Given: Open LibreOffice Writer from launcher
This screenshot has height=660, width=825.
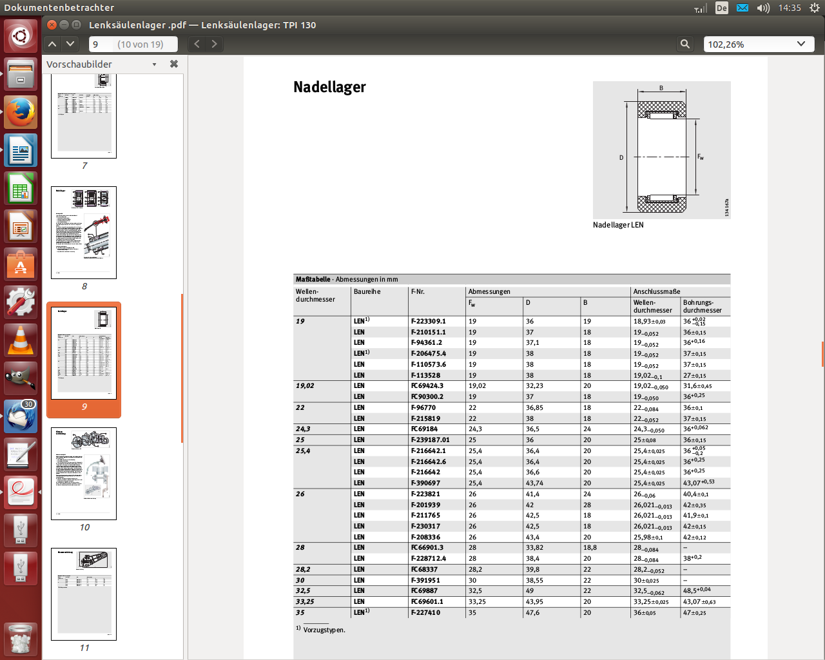Looking at the screenshot, I should click(x=21, y=151).
